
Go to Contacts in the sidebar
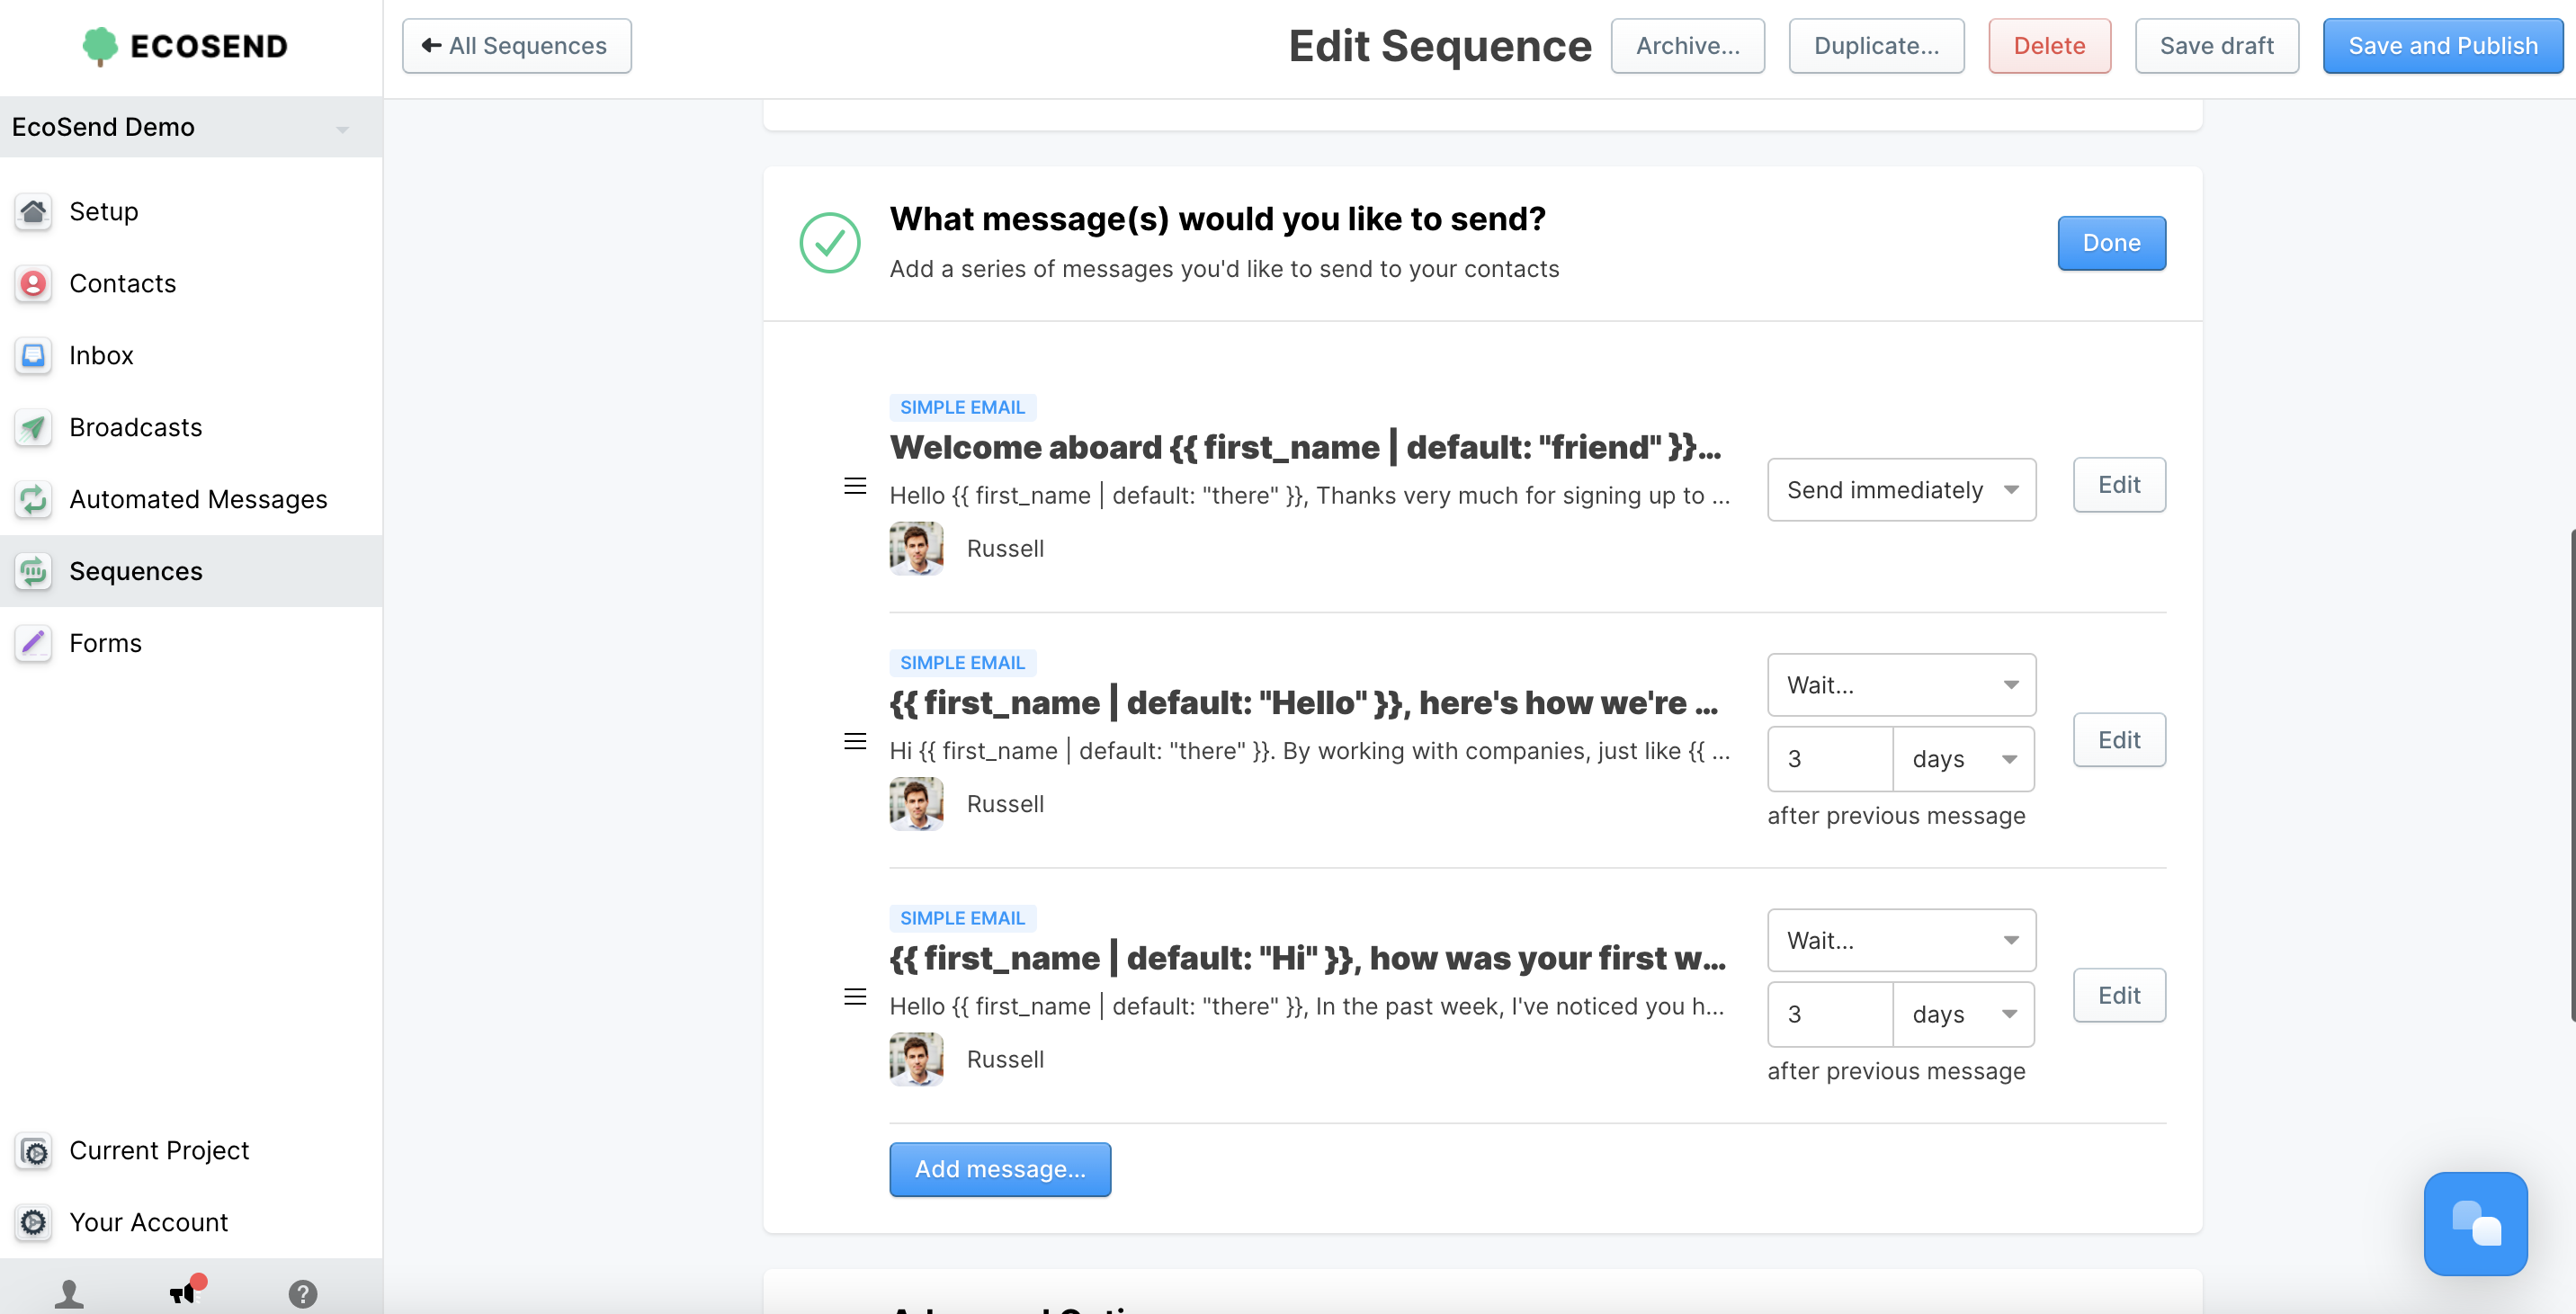(x=191, y=283)
